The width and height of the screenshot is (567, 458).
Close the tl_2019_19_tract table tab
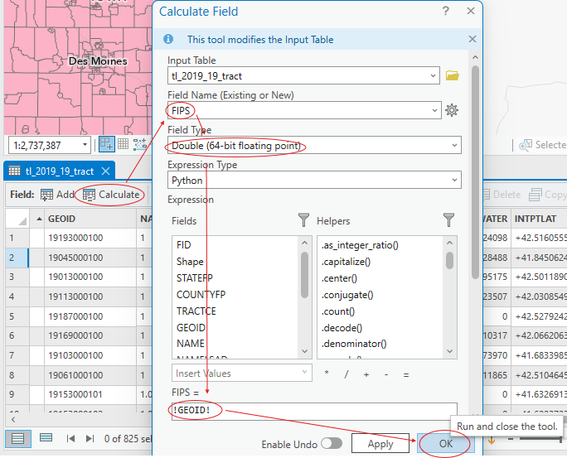(x=105, y=171)
